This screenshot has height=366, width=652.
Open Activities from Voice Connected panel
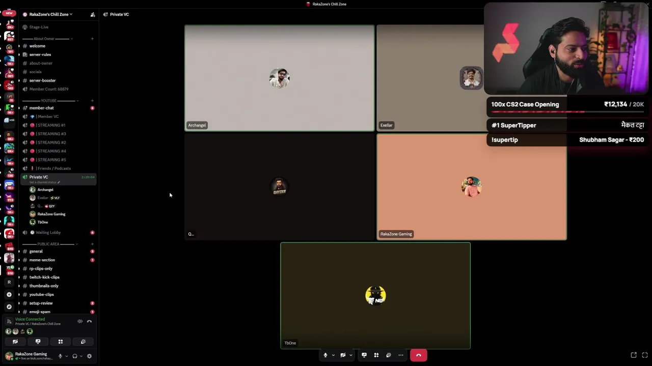(x=60, y=342)
